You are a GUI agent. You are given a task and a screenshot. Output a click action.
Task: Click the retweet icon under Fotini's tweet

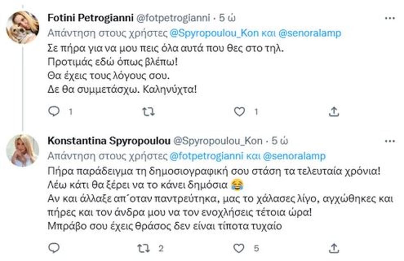coord(148,112)
